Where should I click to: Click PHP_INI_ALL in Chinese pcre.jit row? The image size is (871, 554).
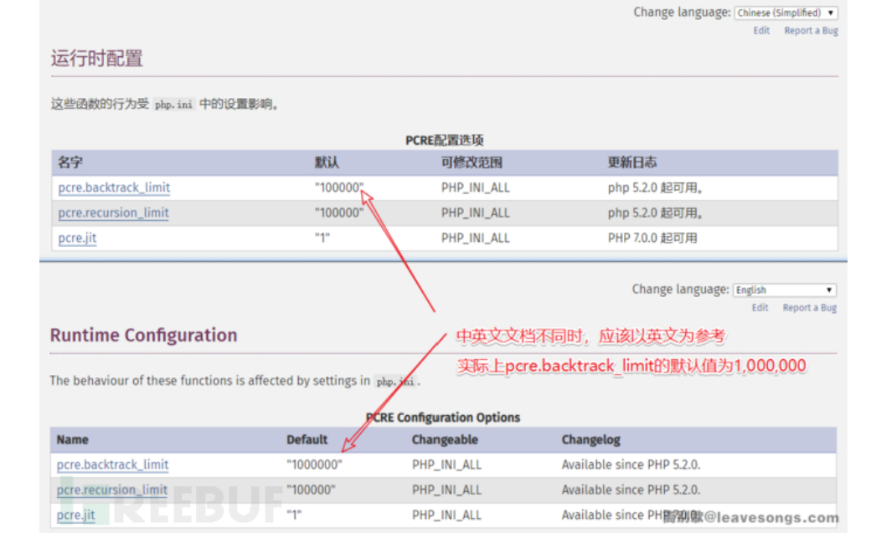(476, 239)
